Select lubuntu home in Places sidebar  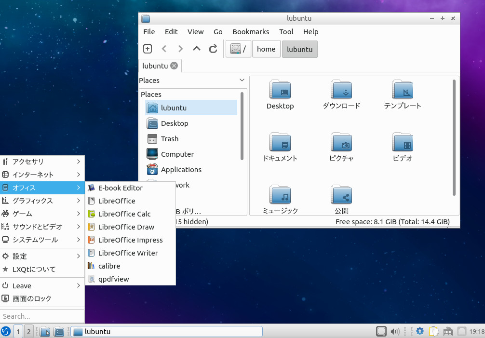[x=191, y=108]
